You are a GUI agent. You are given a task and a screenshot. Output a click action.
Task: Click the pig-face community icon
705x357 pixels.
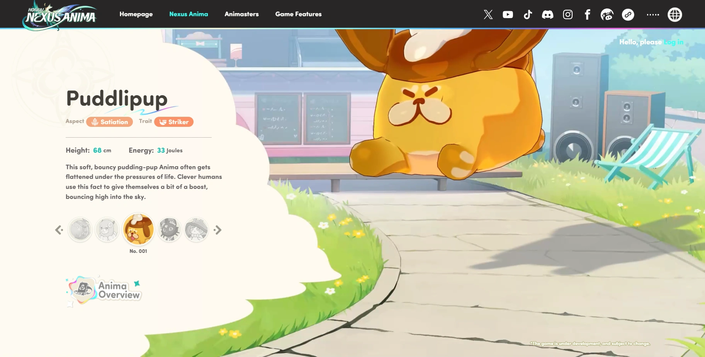point(607,15)
